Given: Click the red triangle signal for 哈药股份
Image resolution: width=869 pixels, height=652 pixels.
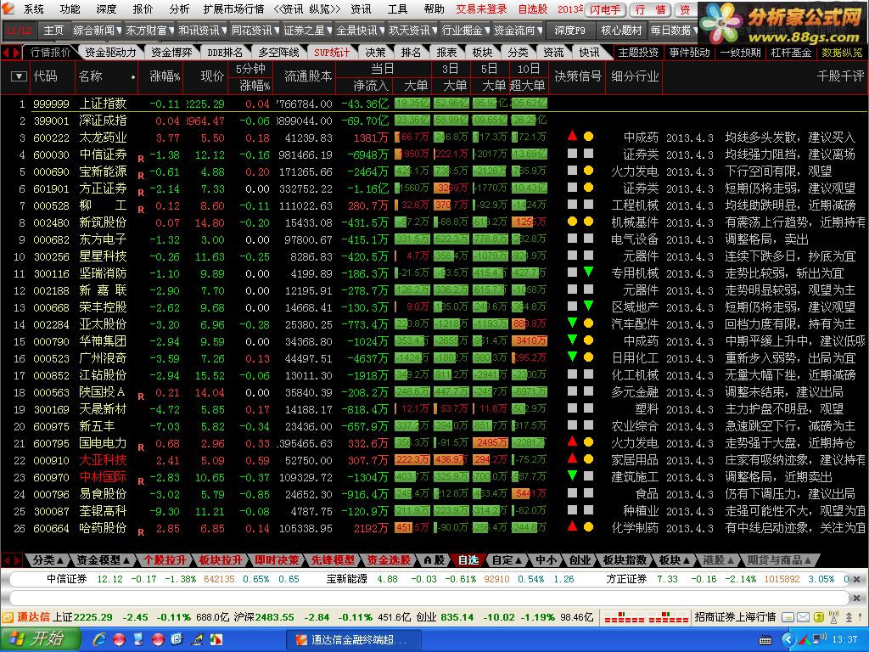Looking at the screenshot, I should tap(573, 526).
